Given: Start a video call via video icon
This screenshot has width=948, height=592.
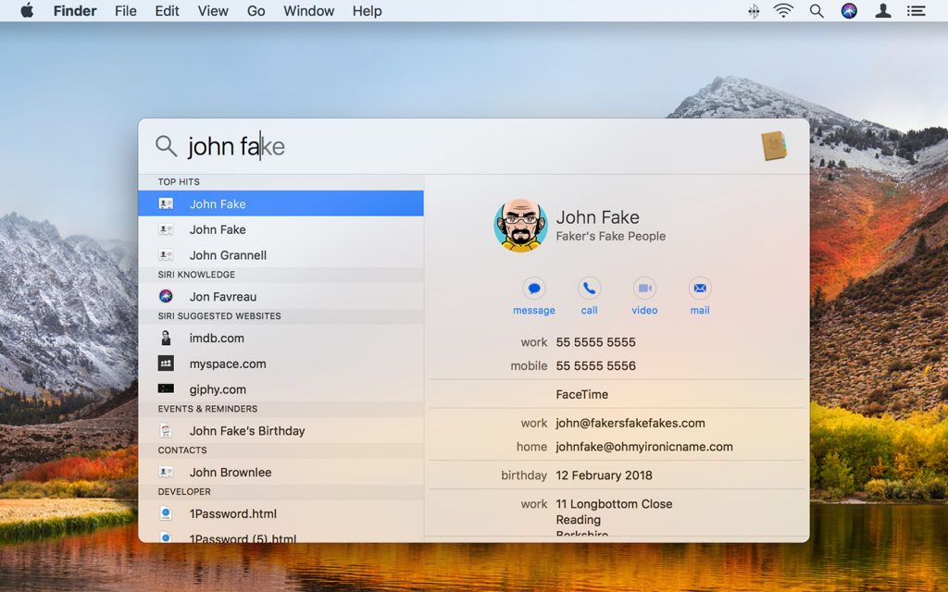Looking at the screenshot, I should coord(644,288).
